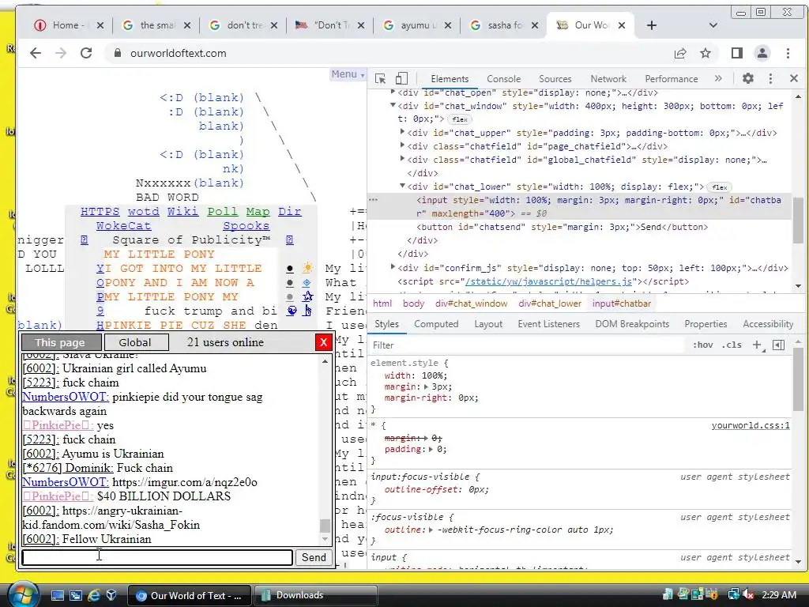
Task: Click the black dot link beside the sun
Action: (x=290, y=269)
